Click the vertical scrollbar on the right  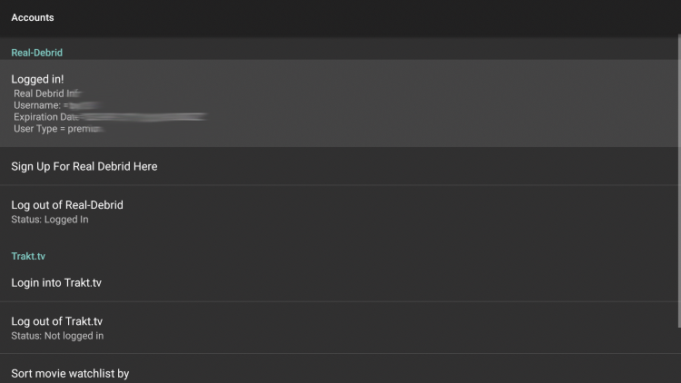679,182
